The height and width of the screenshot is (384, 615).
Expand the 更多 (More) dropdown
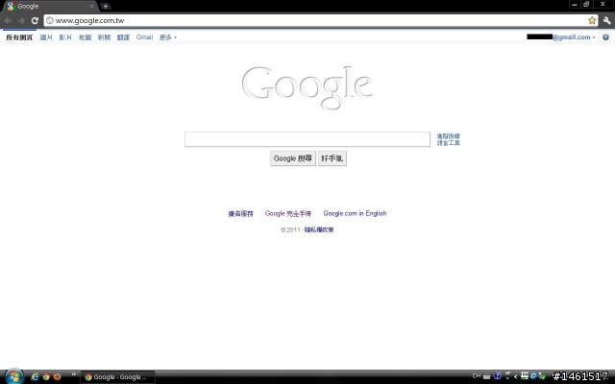(168, 37)
